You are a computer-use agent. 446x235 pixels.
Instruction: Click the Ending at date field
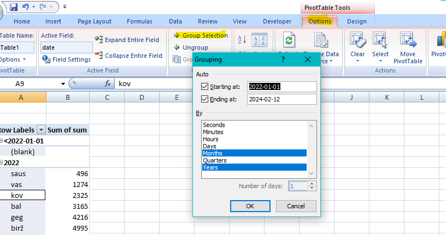coord(281,99)
